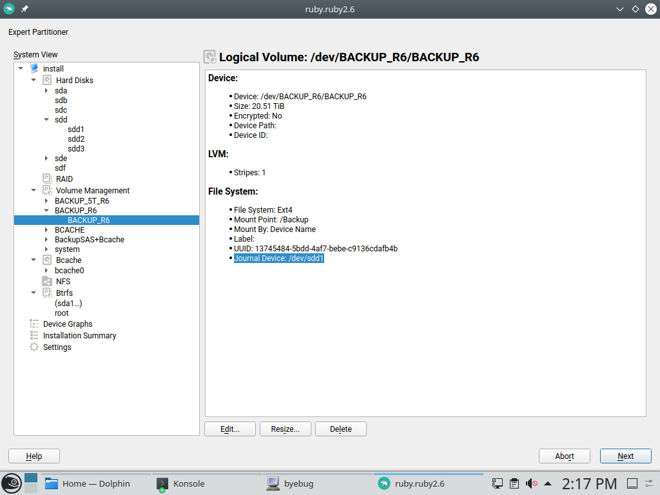Image resolution: width=660 pixels, height=495 pixels.
Task: Click the Edit... button
Action: coord(230,429)
